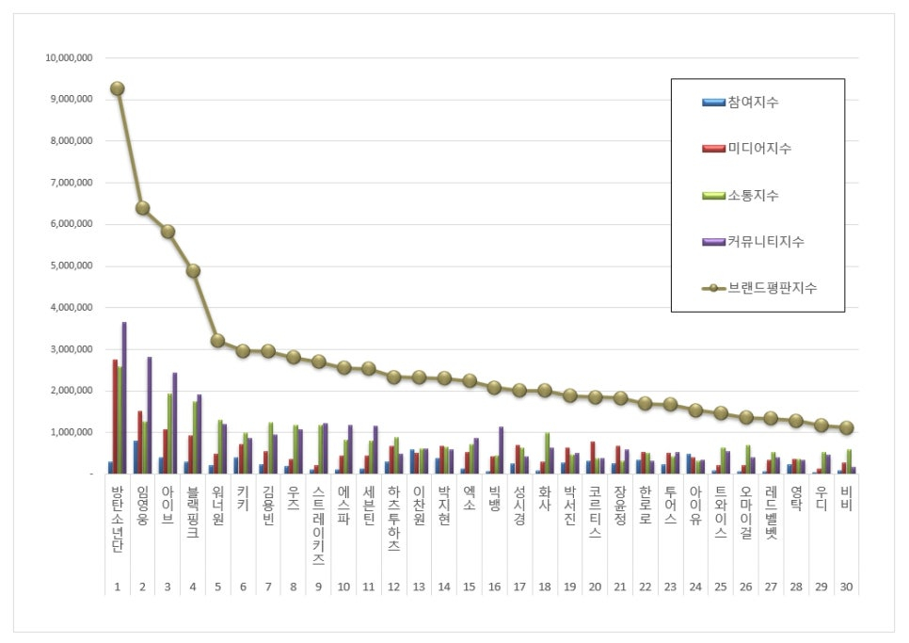
Task: Click rank number 30 on the axis
Action: [846, 587]
